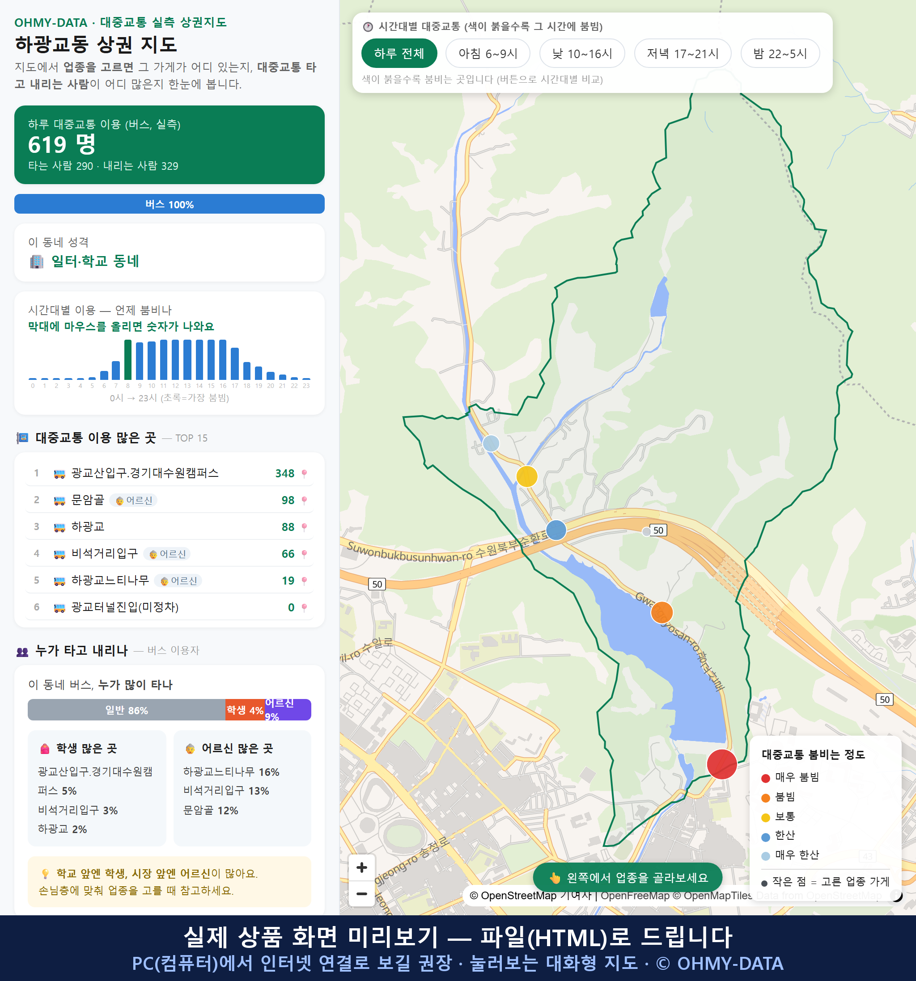The width and height of the screenshot is (916, 981).
Task: Switch to 낮 10~16시 time filter
Action: [582, 53]
